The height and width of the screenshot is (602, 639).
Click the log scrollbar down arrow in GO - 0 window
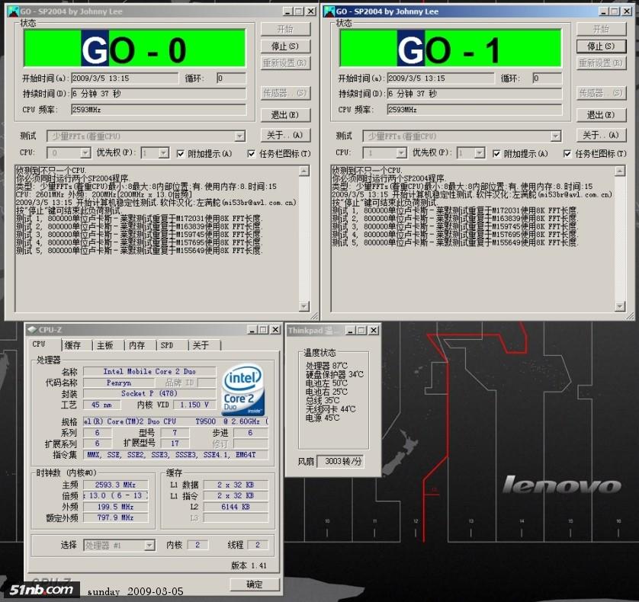(305, 306)
